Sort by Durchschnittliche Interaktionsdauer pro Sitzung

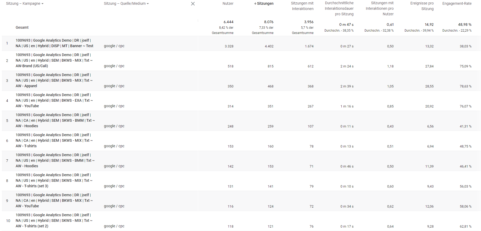[339, 8]
